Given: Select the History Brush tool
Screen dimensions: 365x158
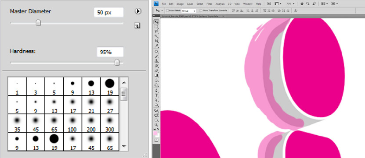Looking at the screenshot, I should pos(156,66).
